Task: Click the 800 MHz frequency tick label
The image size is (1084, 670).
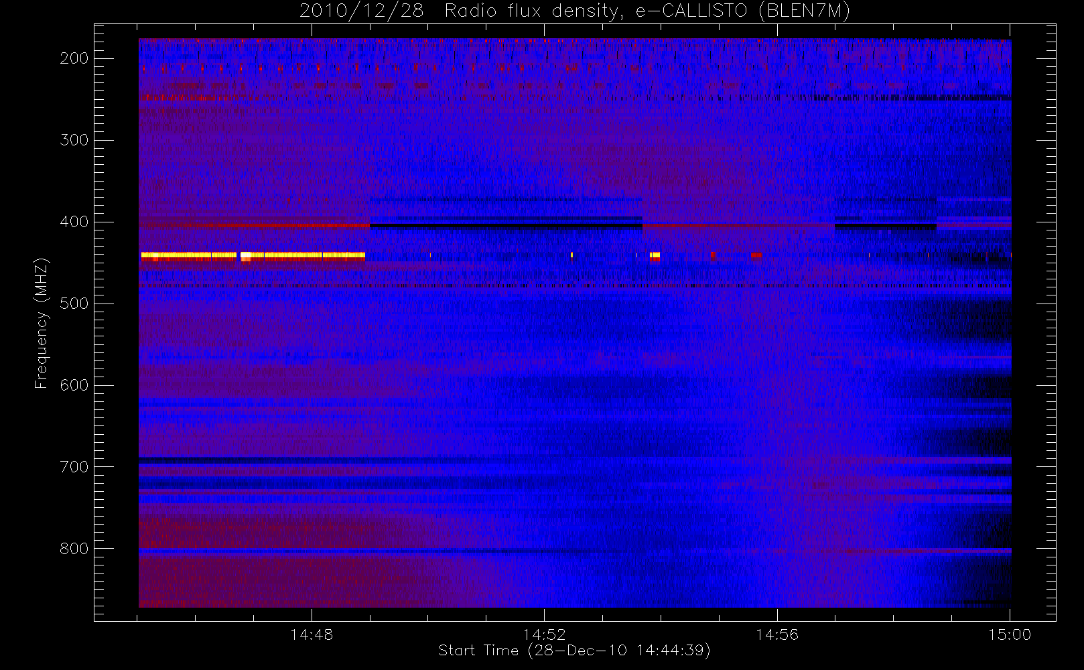Action: 74,549
